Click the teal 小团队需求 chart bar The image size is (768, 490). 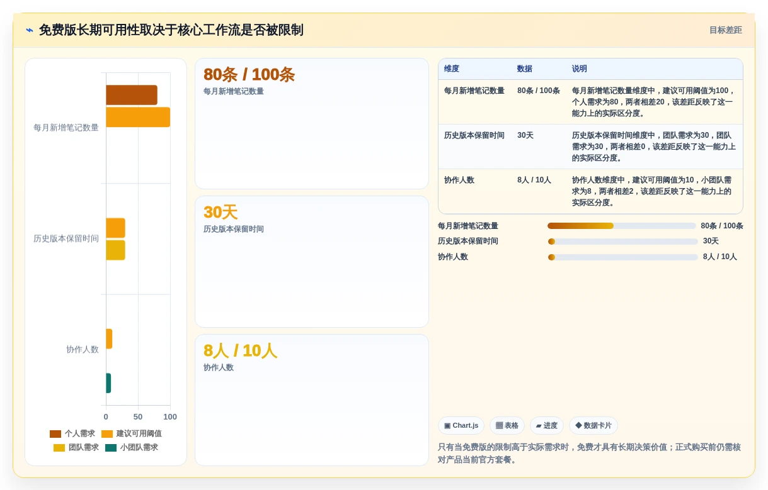click(108, 383)
